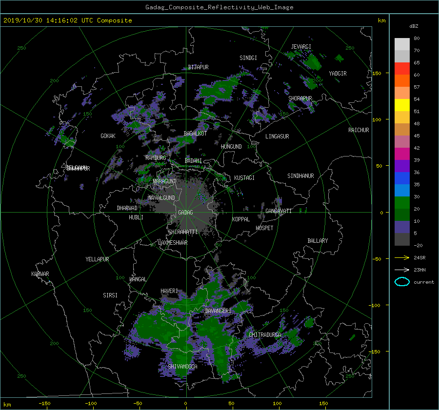Click the NAVALGUND city label
This screenshot has width=439, height=410.
click(x=161, y=198)
